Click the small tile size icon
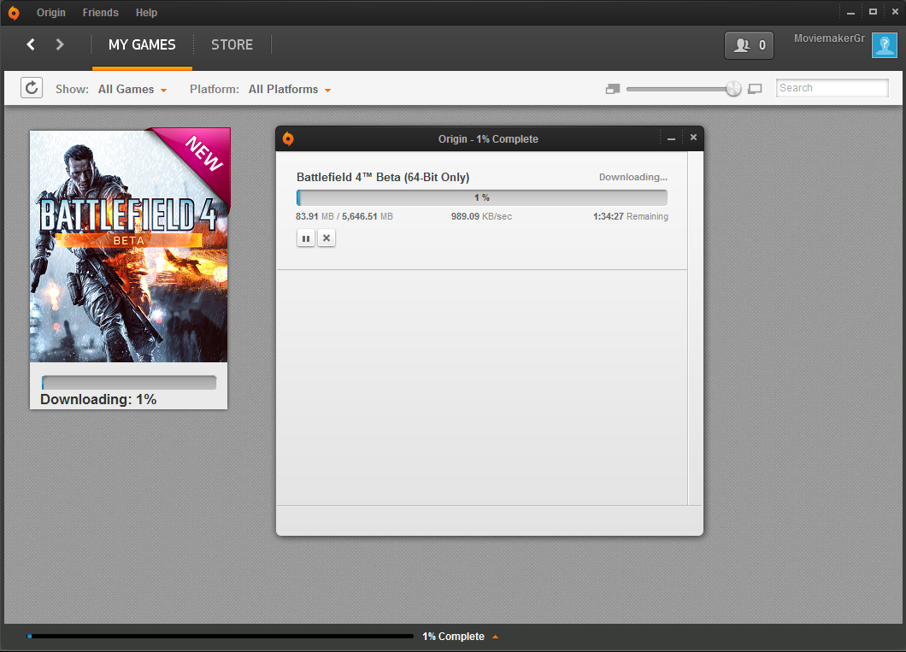This screenshot has width=906, height=652. (613, 89)
